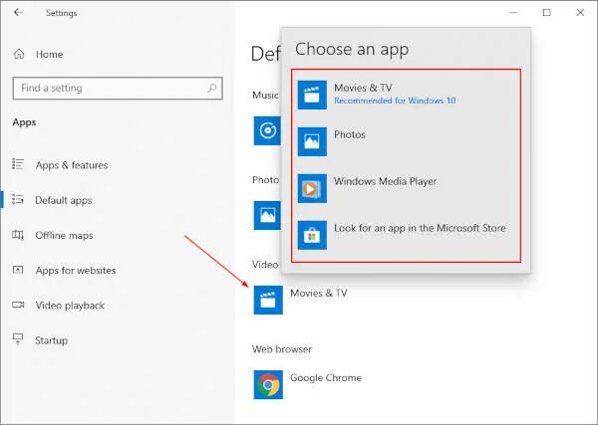Viewport: 598px width, 425px height.
Task: Click the Movies & TV video player icon
Action: coord(268,301)
